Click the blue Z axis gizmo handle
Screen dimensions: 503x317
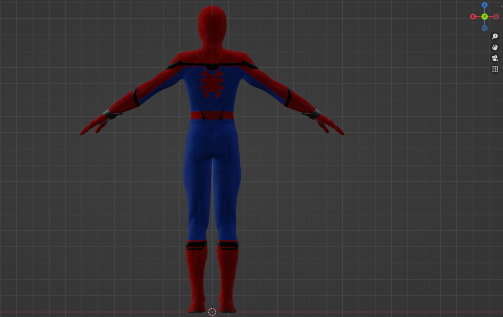tap(484, 5)
